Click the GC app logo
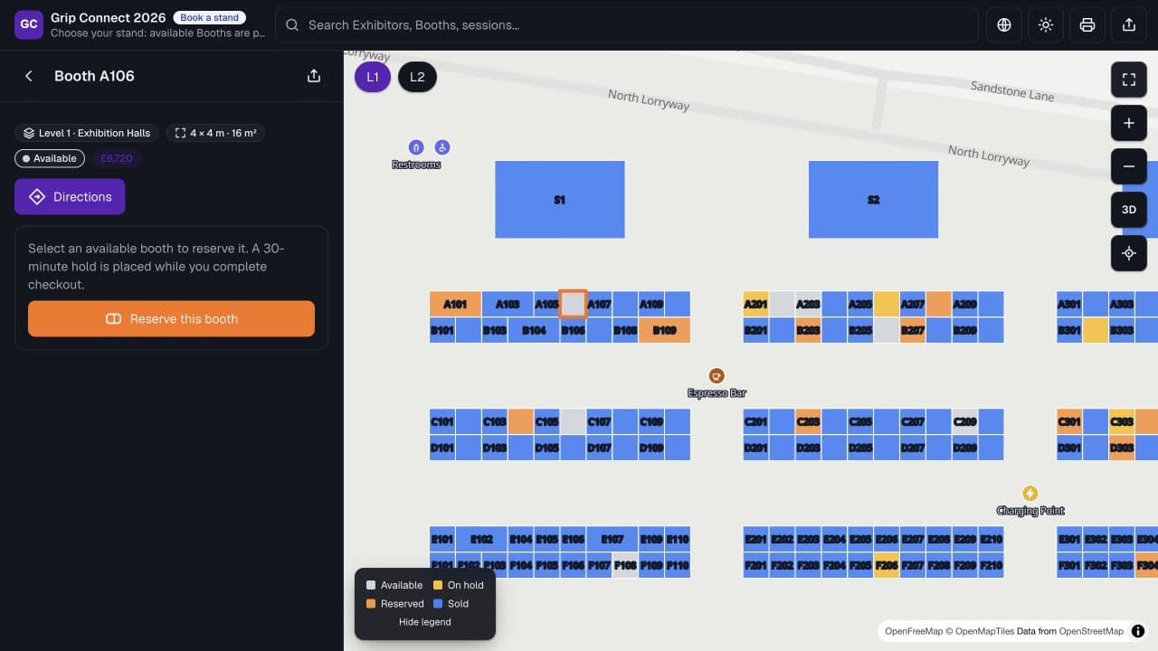Image resolution: width=1158 pixels, height=651 pixels. click(29, 24)
